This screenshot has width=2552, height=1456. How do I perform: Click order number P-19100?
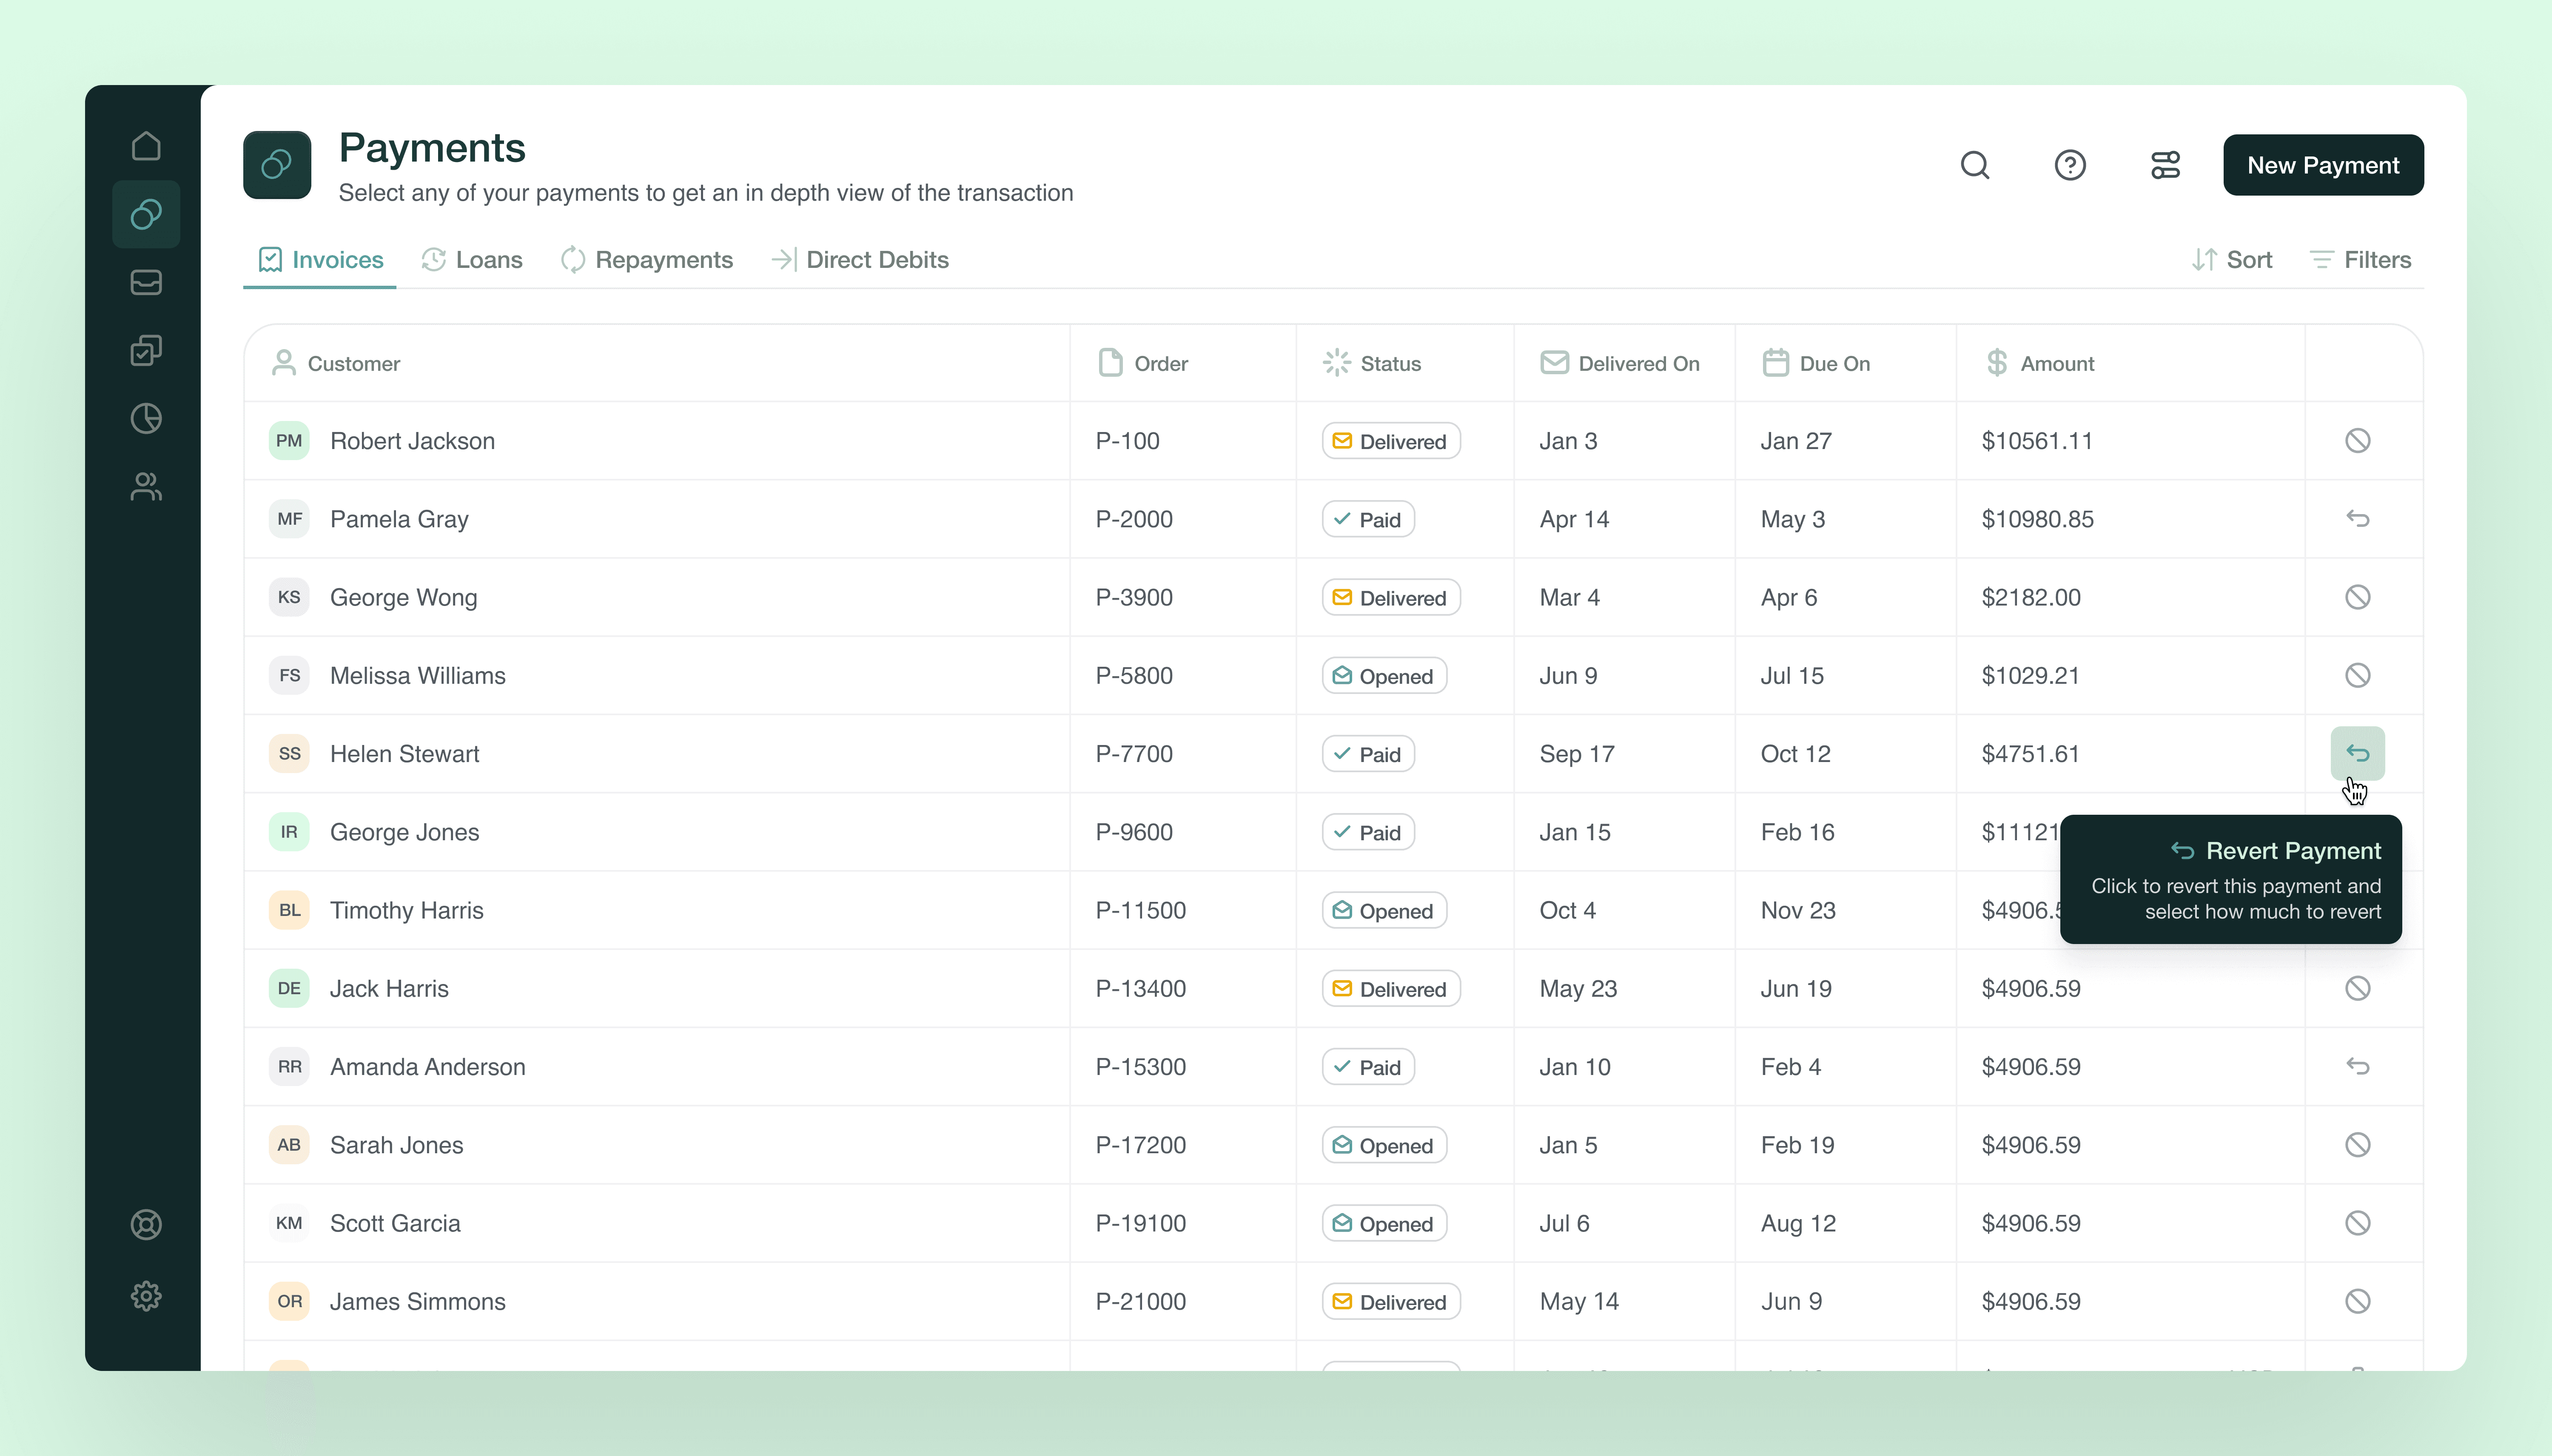point(1141,1223)
